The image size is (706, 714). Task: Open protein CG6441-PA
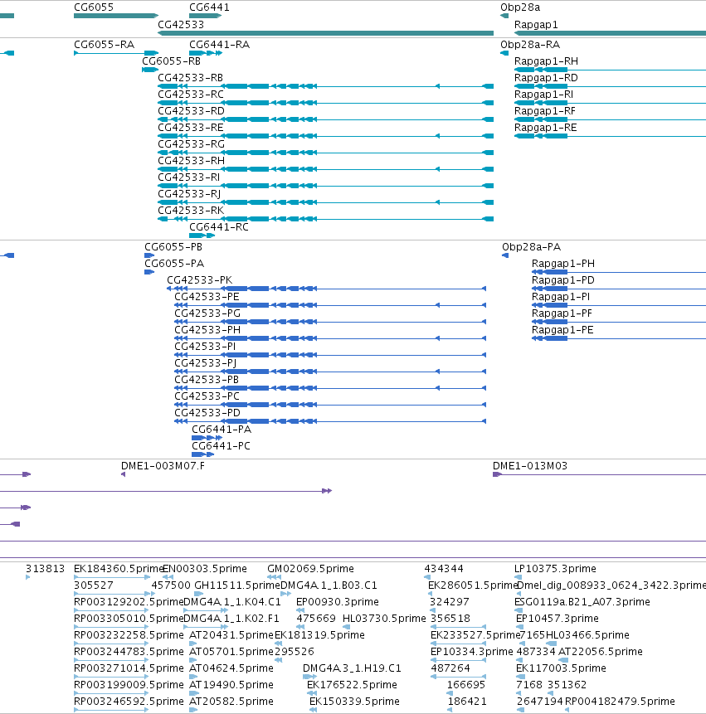pos(222,430)
